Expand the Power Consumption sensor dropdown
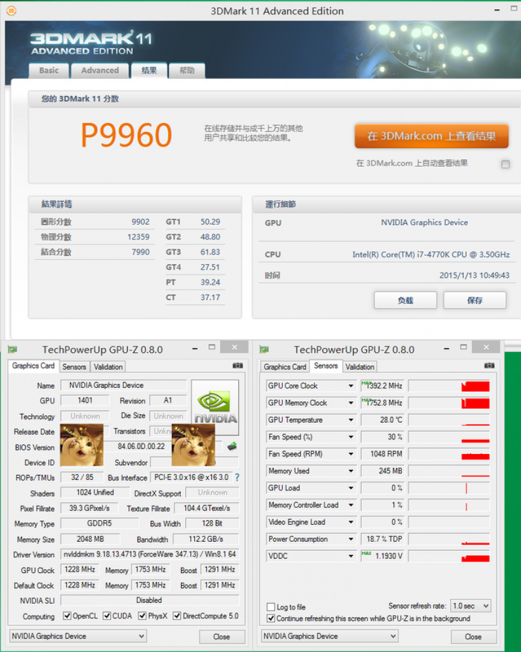Image resolution: width=521 pixels, height=652 pixels. pos(351,539)
